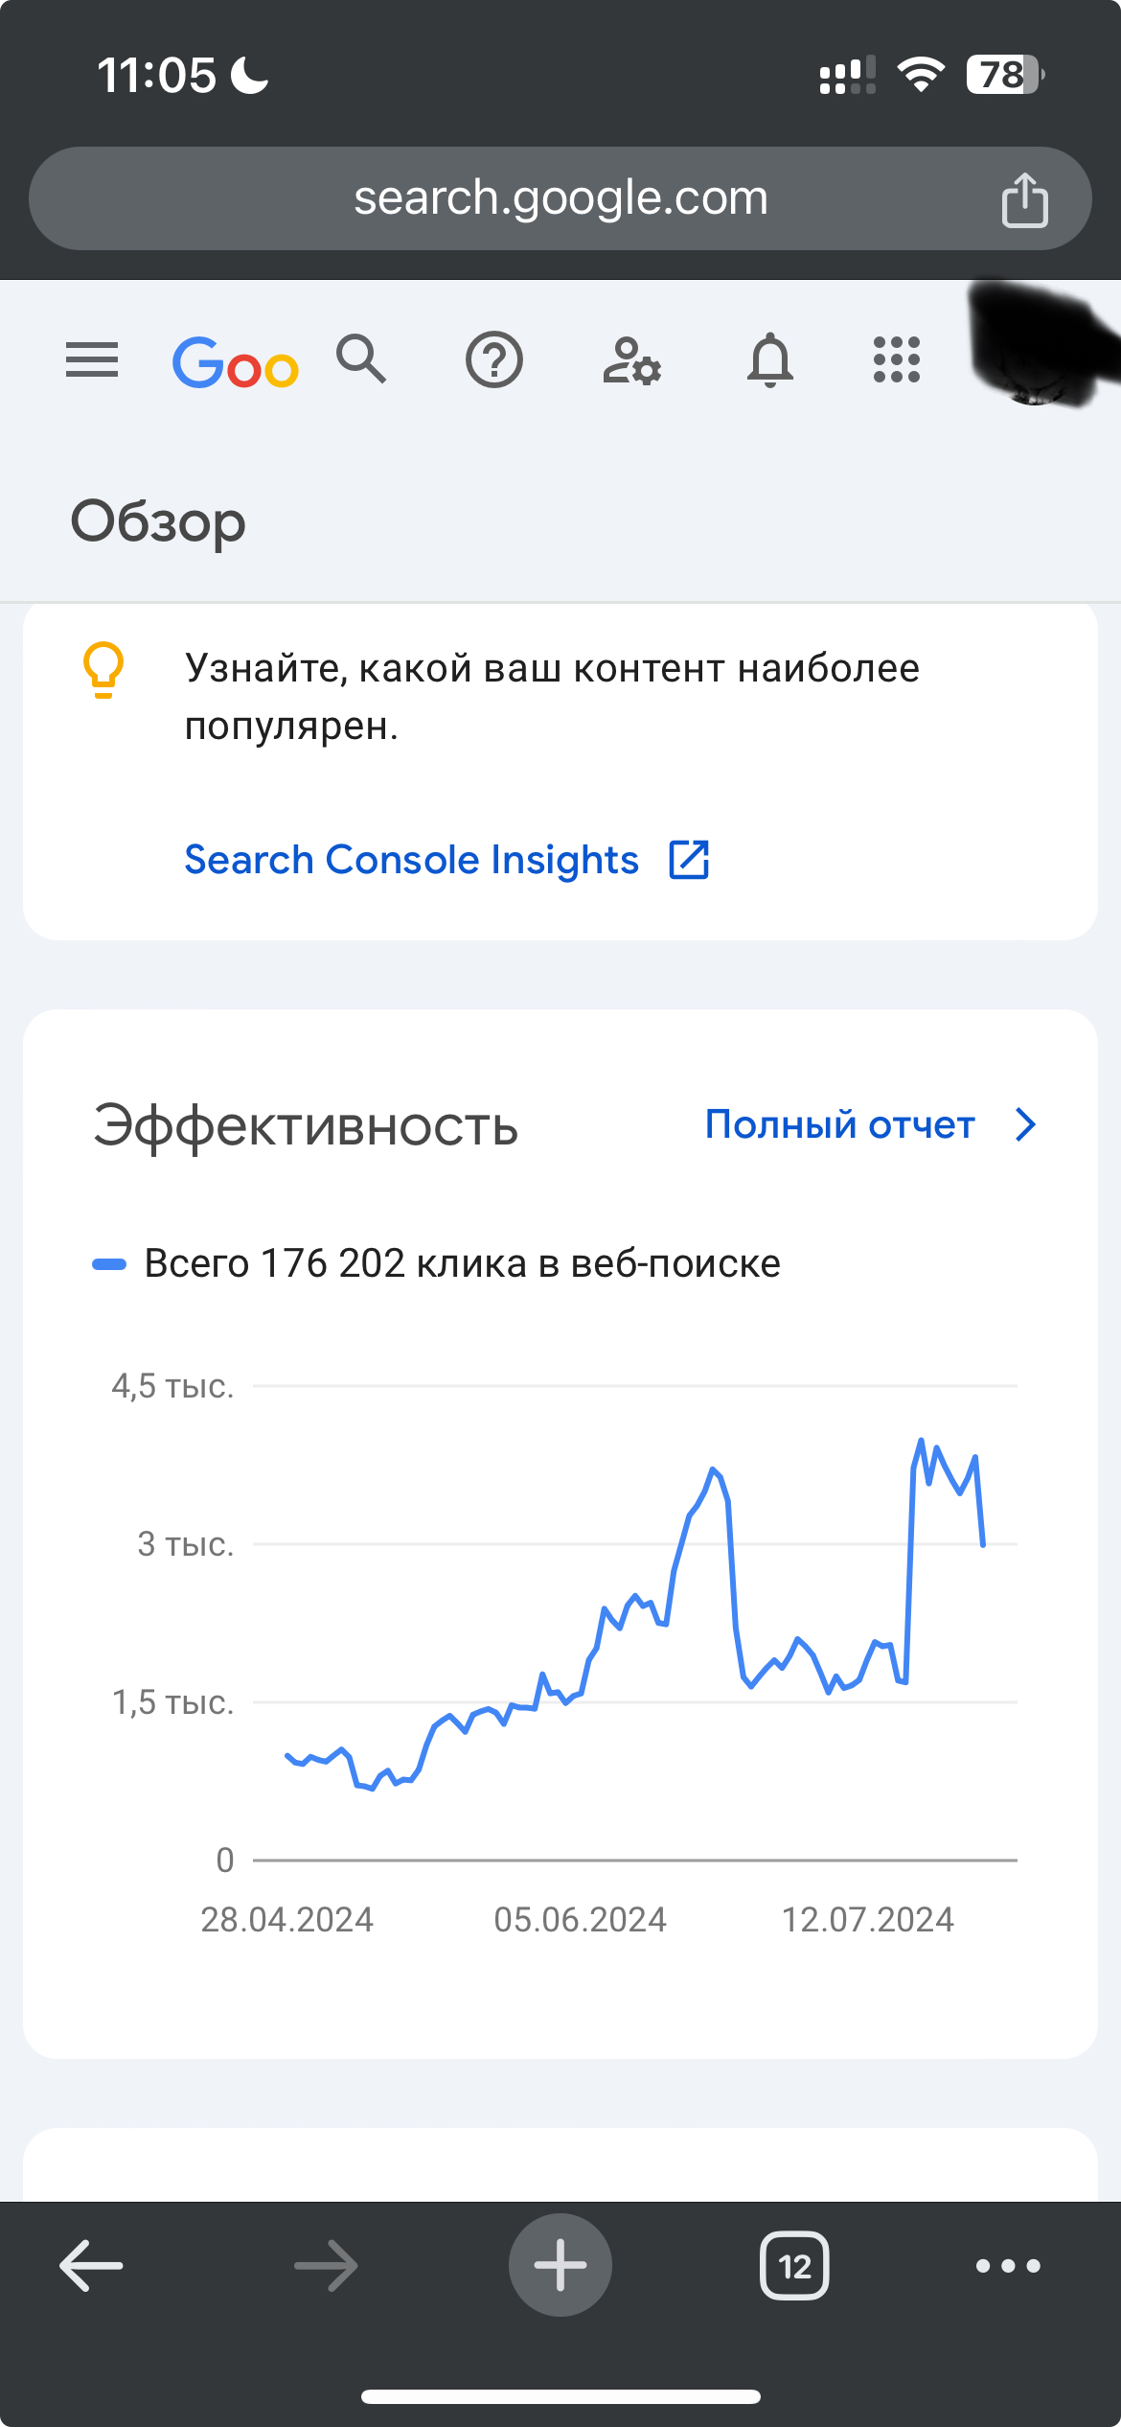
Task: Open the Полный отчет full report
Action: click(x=839, y=1124)
